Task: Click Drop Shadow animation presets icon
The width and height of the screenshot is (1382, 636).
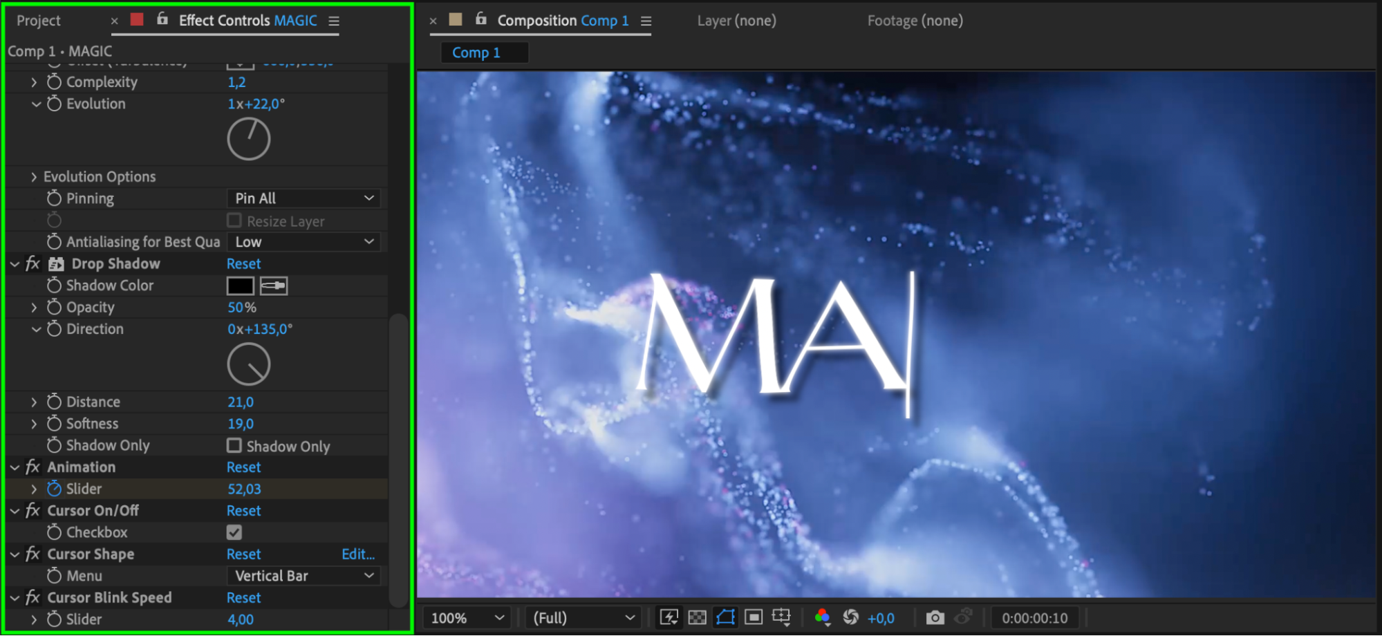Action: tap(56, 264)
